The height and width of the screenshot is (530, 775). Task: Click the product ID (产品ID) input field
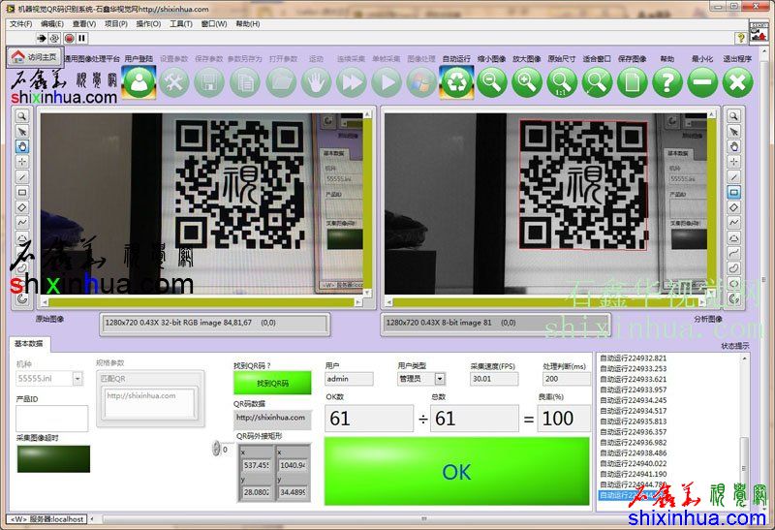(51, 418)
